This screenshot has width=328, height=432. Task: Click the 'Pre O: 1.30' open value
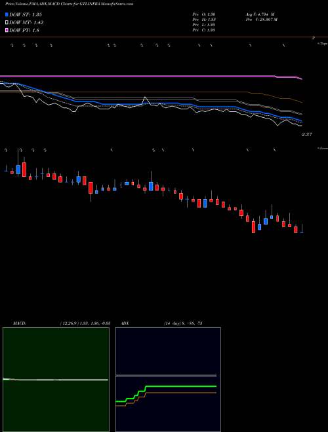[x=204, y=14]
